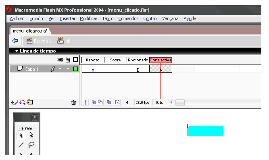Toggle onion skin mode
269x160 pixels.
tap(94, 102)
